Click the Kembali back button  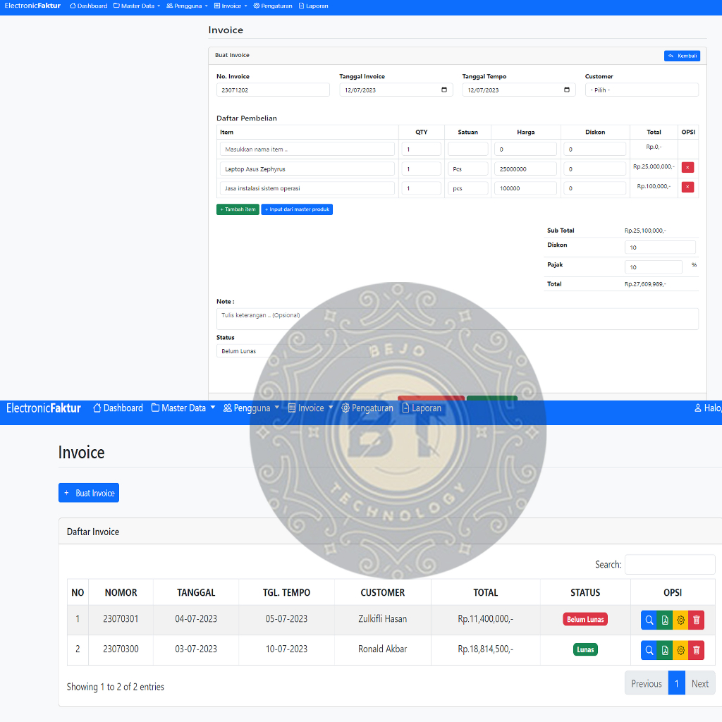[682, 56]
